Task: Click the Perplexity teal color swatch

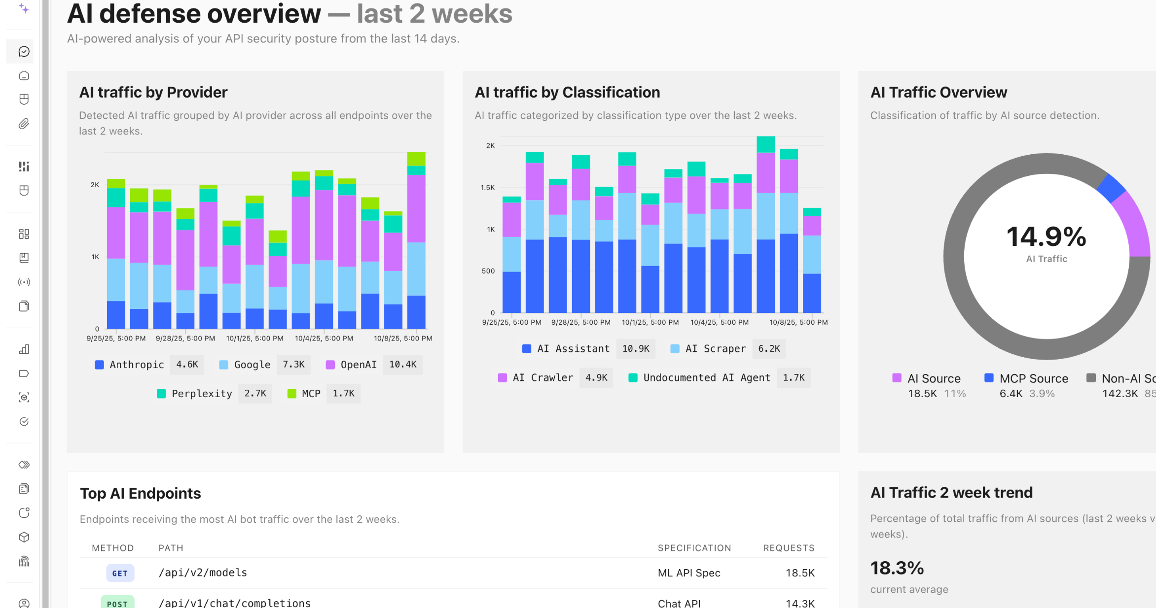Action: click(161, 394)
